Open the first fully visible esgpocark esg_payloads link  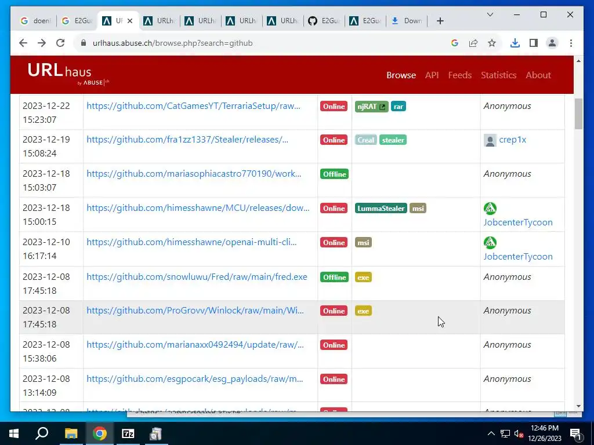pyautogui.click(x=195, y=379)
